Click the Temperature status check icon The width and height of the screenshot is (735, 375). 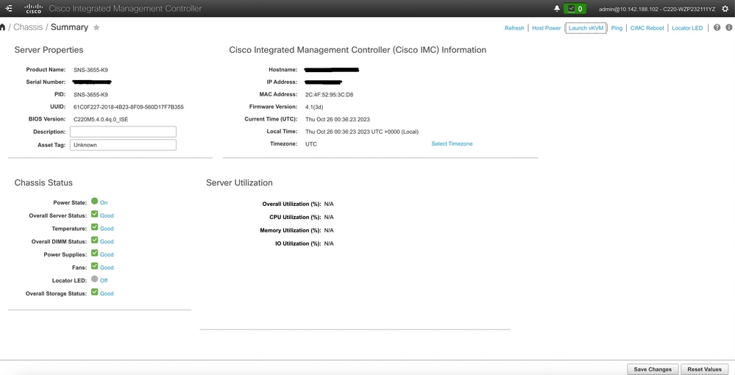pyautogui.click(x=95, y=227)
